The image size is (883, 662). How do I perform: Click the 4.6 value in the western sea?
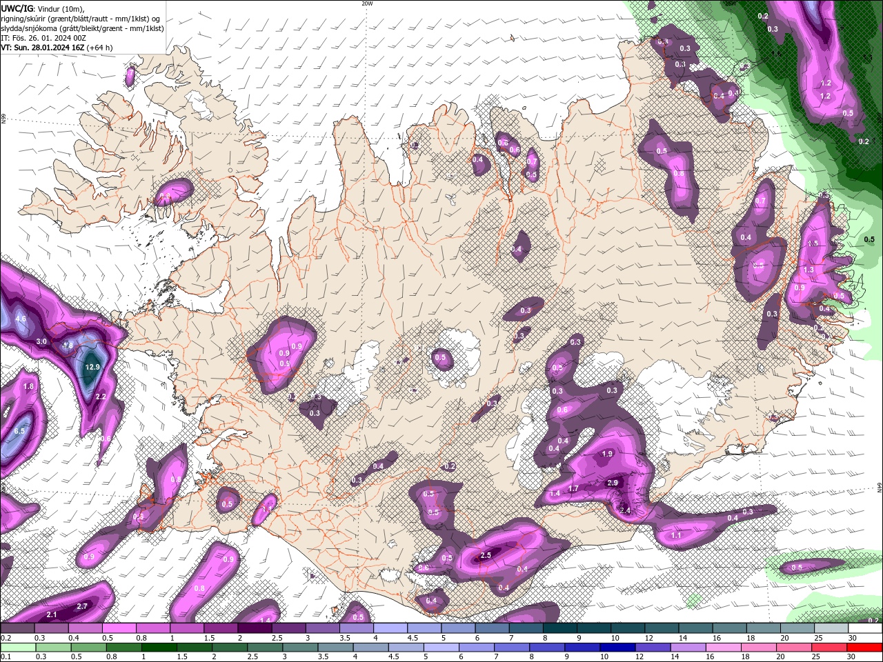[21, 319]
